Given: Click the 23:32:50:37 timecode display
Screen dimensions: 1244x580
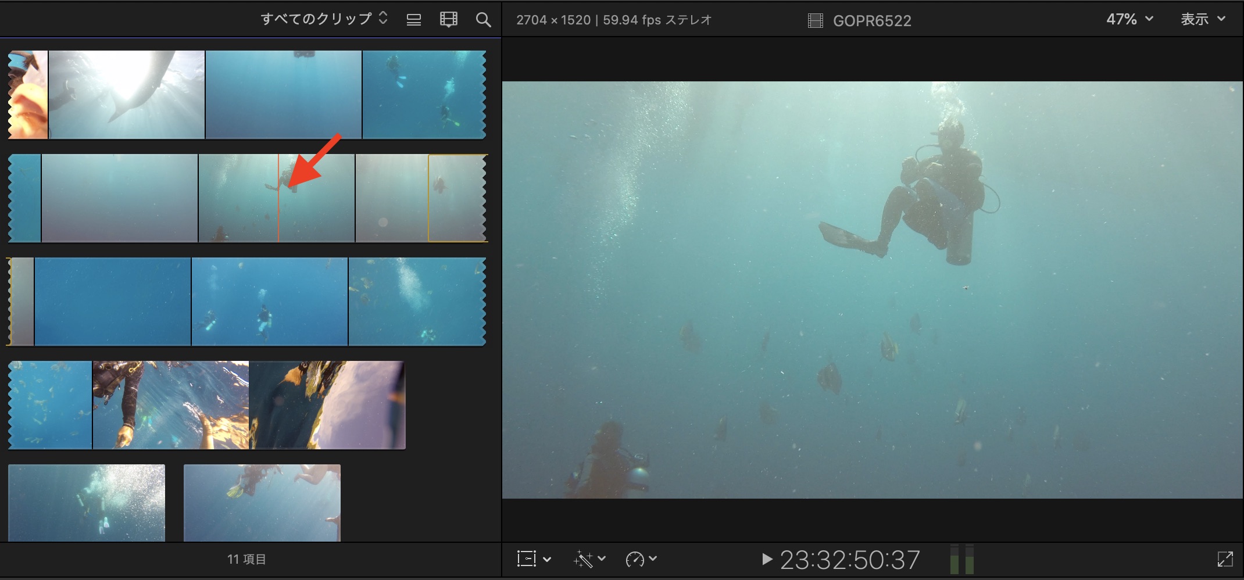Looking at the screenshot, I should tap(849, 560).
